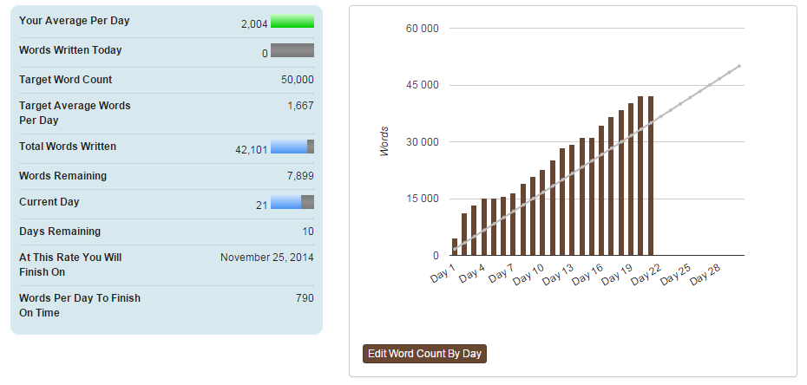Click the Day 4 x-axis label
The height and width of the screenshot is (385, 807).
tap(472, 273)
